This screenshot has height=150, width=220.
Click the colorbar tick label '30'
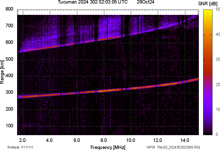(218, 59)
